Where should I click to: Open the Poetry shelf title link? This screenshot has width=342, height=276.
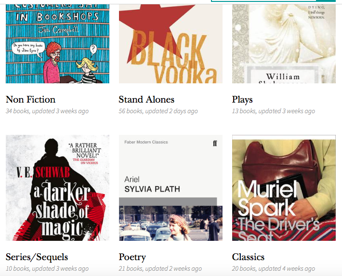tap(132, 257)
